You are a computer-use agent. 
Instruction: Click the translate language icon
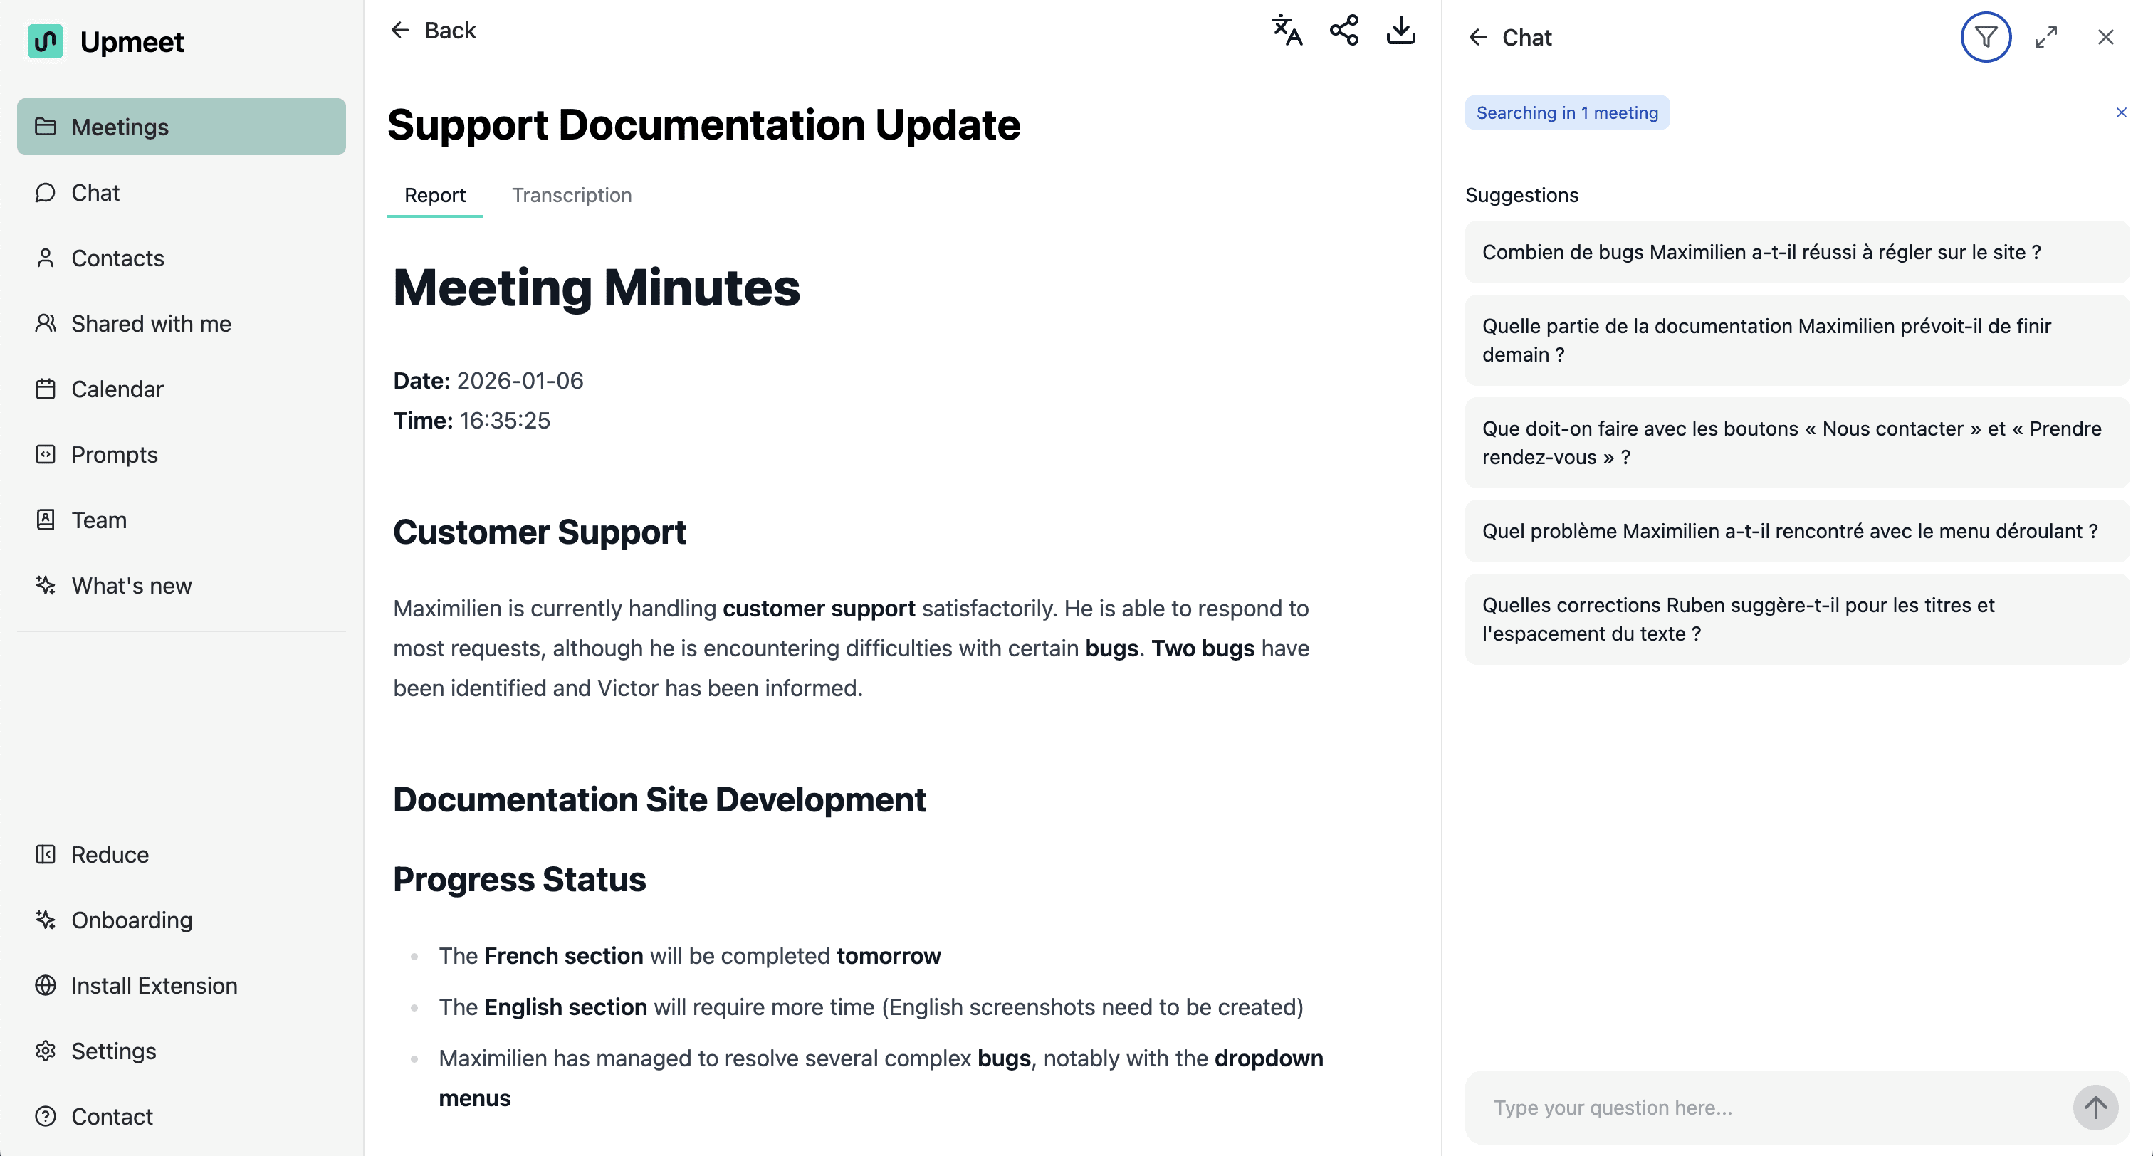click(1287, 31)
